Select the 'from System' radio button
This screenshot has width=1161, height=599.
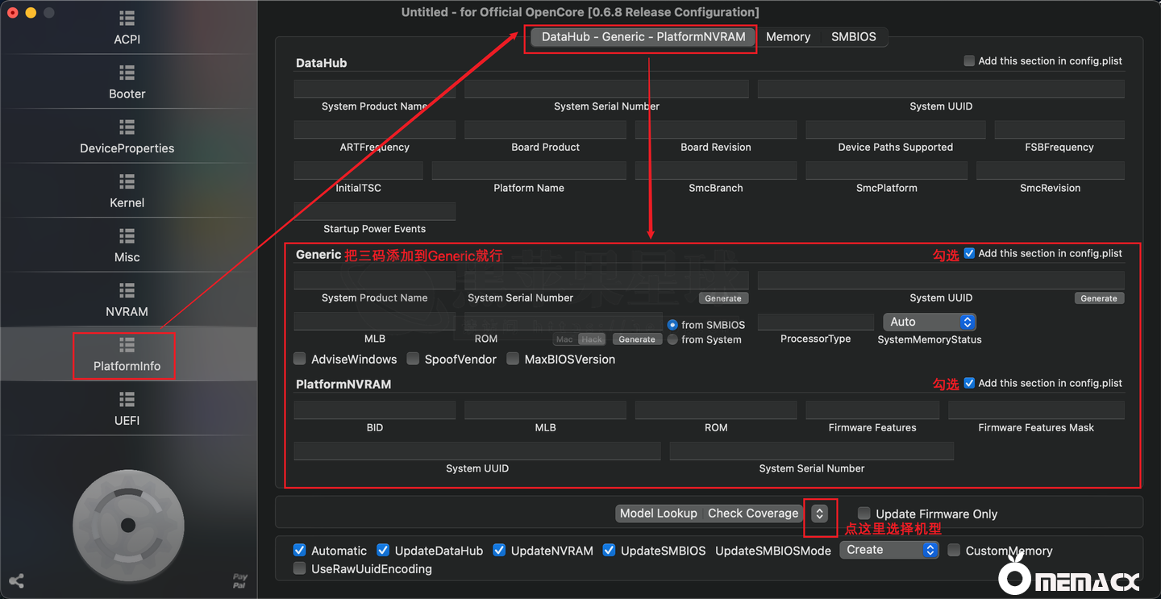[672, 340]
